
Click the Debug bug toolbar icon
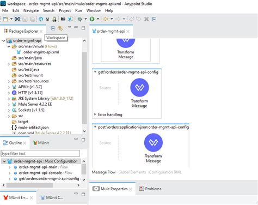click(80, 19)
